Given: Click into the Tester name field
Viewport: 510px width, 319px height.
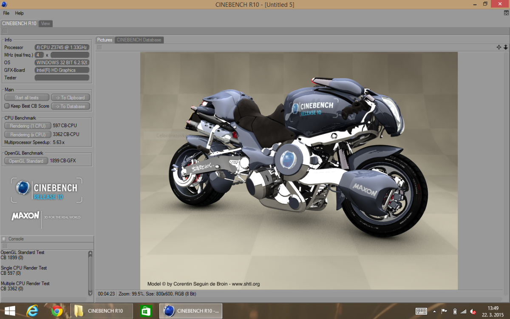Looking at the screenshot, I should point(62,78).
